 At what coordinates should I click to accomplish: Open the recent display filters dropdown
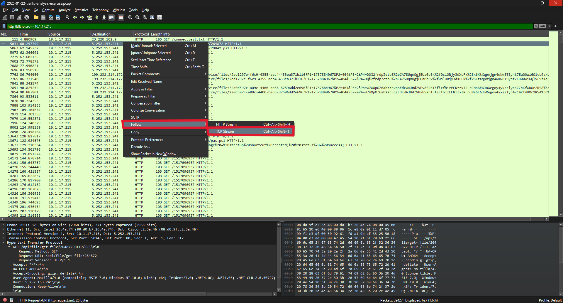[x=550, y=26]
